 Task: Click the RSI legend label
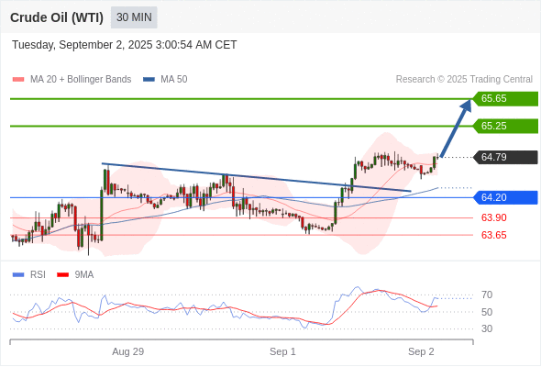(38, 275)
